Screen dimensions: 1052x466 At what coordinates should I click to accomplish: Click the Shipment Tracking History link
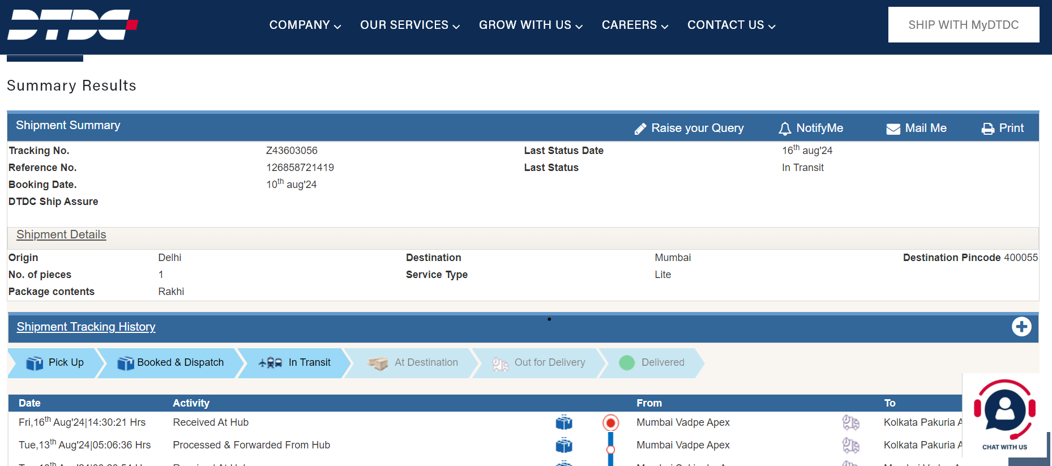coord(86,327)
